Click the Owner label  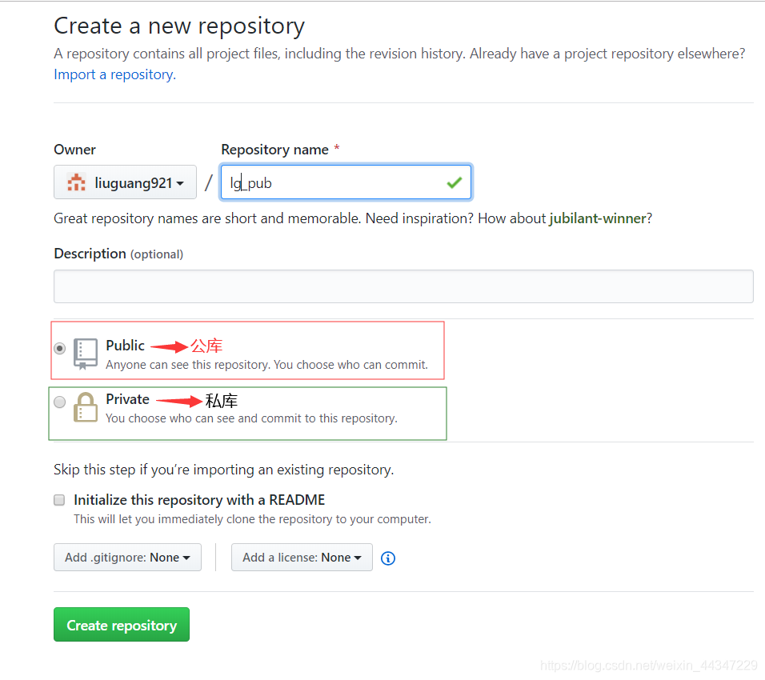pos(74,150)
